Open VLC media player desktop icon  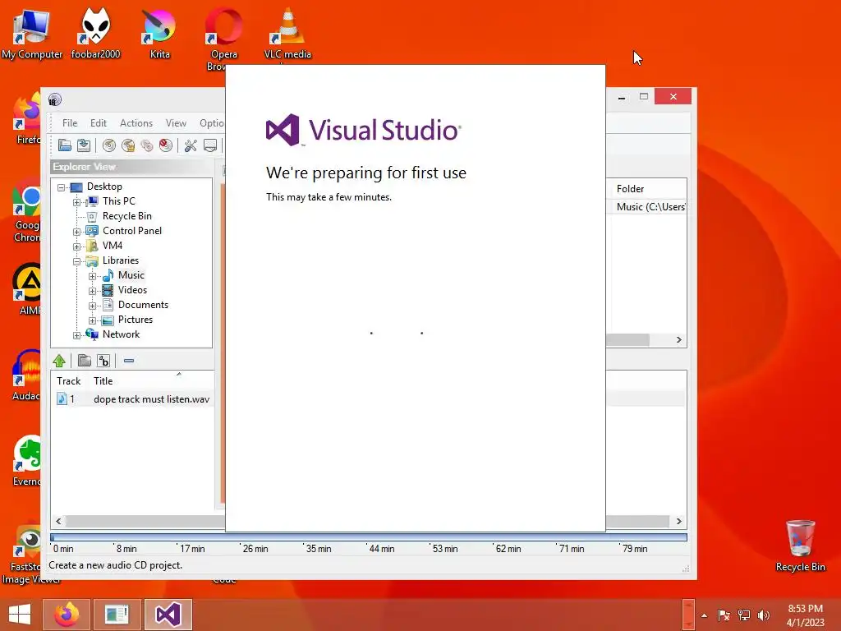288,33
